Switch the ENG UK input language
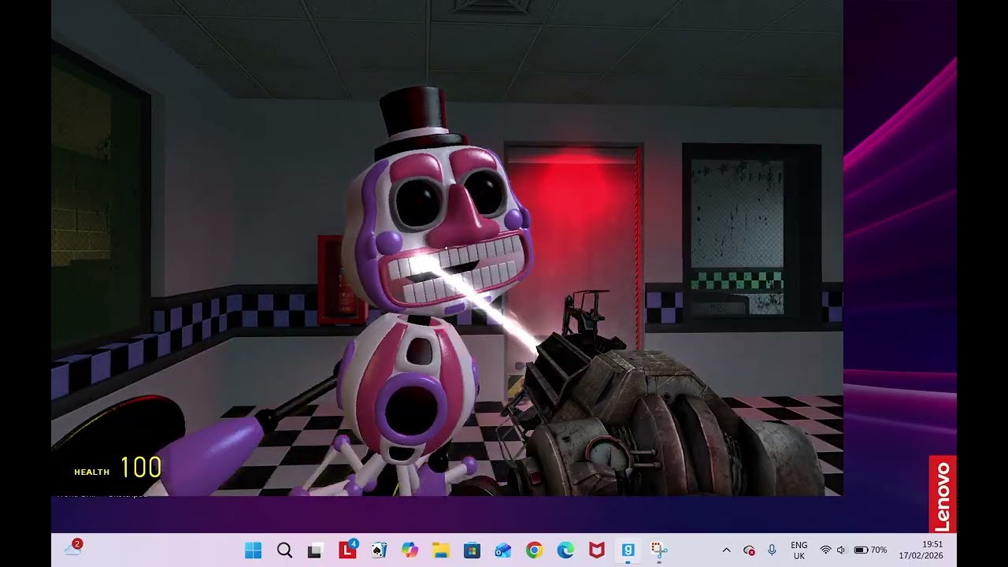Image resolution: width=1008 pixels, height=567 pixels. click(799, 550)
